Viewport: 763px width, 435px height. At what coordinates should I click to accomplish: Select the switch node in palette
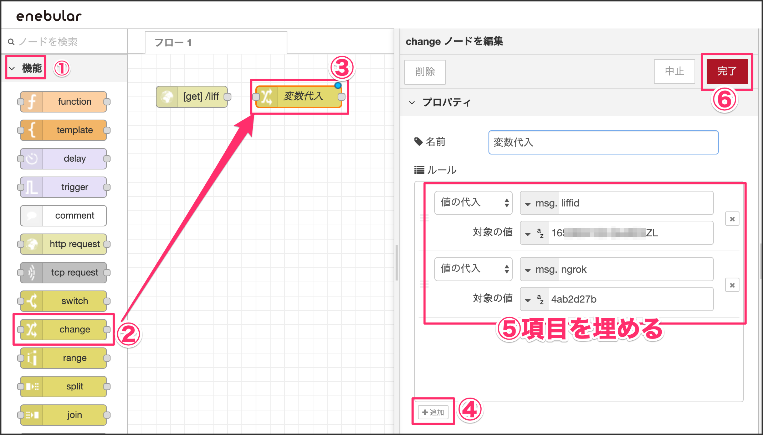(64, 301)
